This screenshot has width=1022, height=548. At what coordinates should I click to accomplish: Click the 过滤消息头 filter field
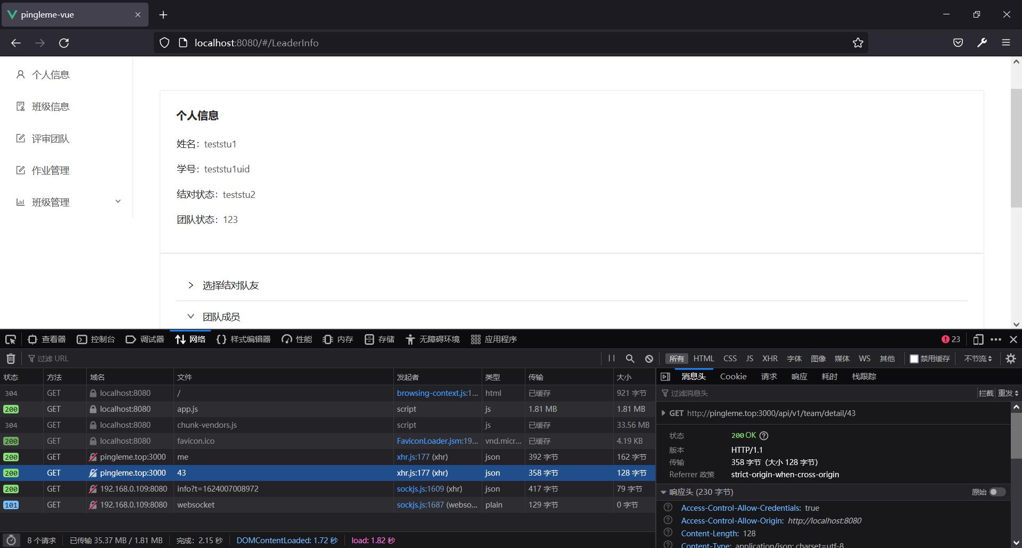coord(817,393)
